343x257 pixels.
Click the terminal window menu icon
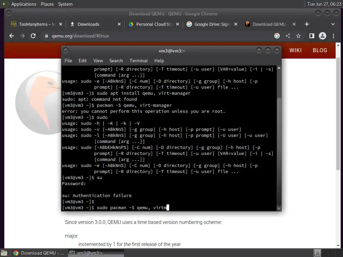pyautogui.click(x=66, y=51)
